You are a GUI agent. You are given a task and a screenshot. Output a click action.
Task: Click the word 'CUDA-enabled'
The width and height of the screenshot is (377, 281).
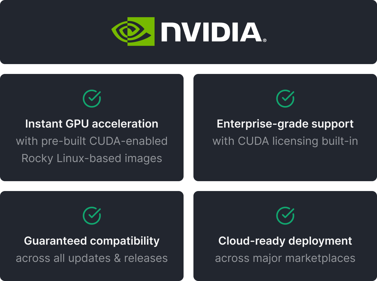(128, 141)
